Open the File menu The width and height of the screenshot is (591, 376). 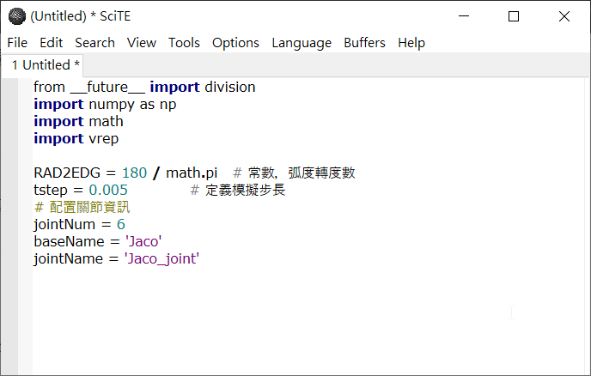click(17, 43)
